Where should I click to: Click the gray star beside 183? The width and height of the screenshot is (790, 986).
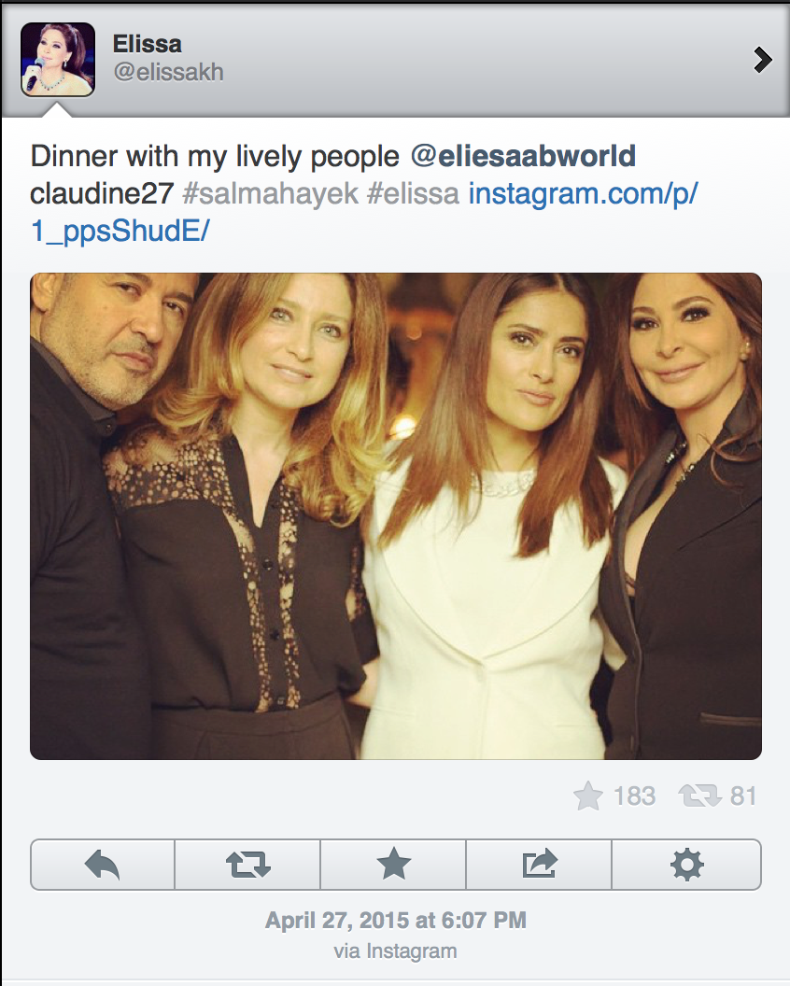tap(588, 796)
